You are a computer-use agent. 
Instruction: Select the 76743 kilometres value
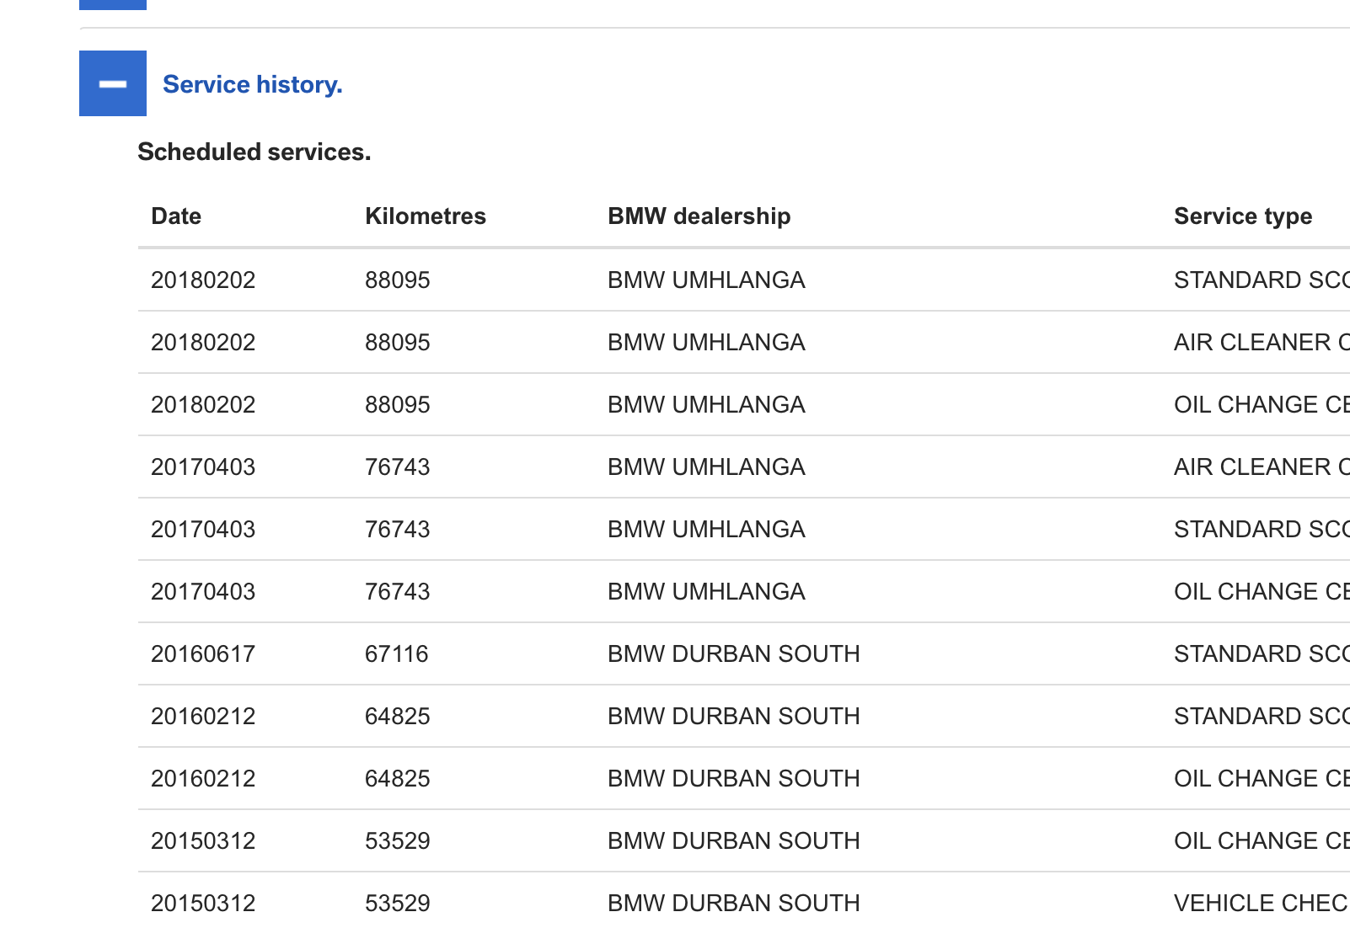(397, 467)
